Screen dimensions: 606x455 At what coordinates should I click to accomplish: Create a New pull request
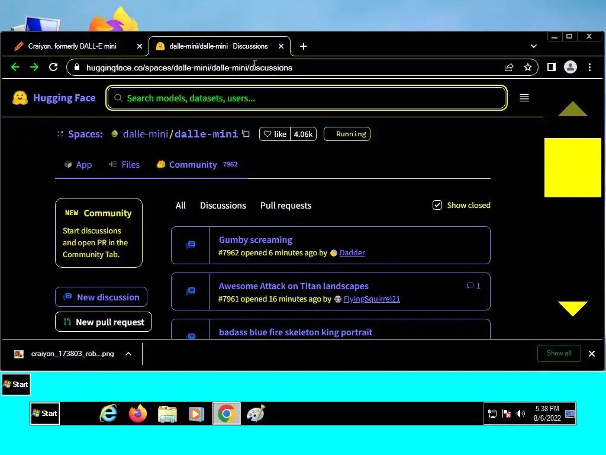click(x=104, y=322)
